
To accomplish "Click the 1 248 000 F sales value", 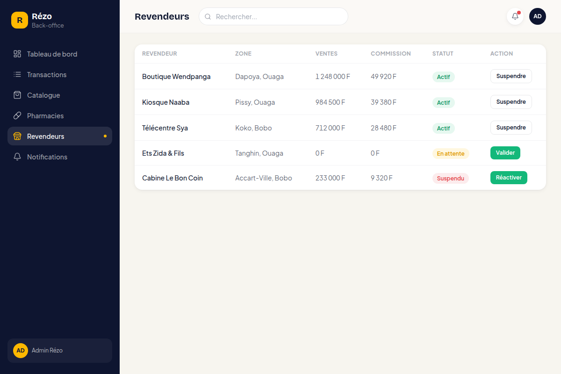I will coord(333,77).
